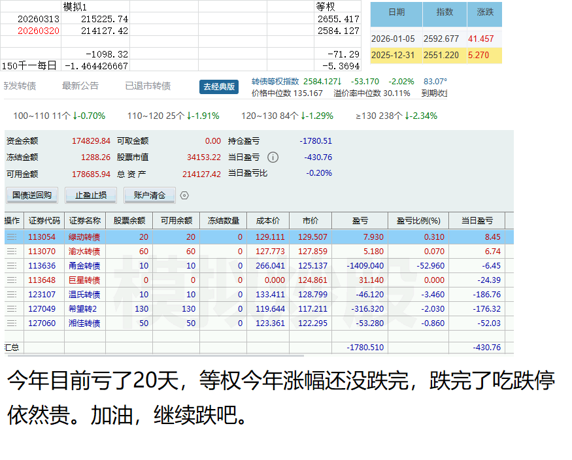
Task: Click the 2025-12-31 highlighted index row
Action: 436,56
